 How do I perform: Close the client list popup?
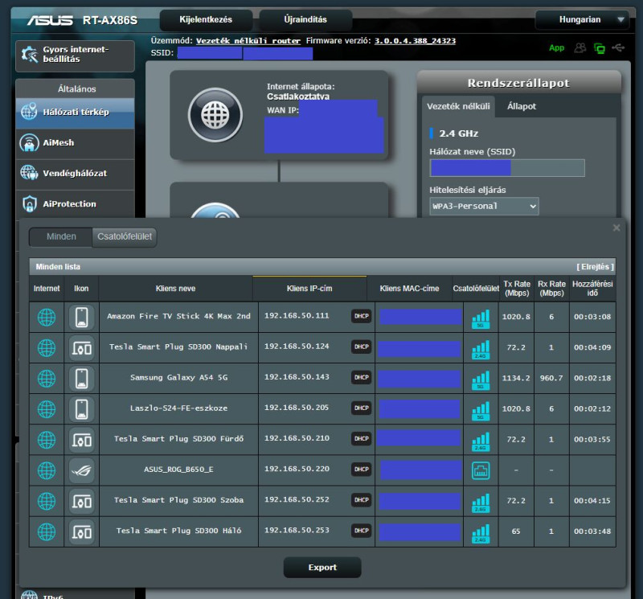coord(616,228)
